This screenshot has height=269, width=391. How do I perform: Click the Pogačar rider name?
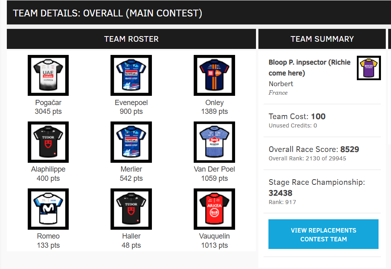coord(48,103)
